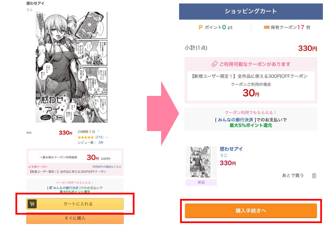Click the 対象クーポン tag icon
326x227 pixels.
[x=30, y=167]
